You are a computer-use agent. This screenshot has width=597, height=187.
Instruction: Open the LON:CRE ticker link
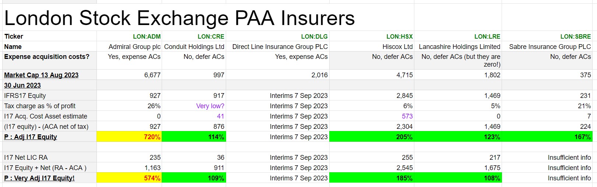pyautogui.click(x=211, y=36)
